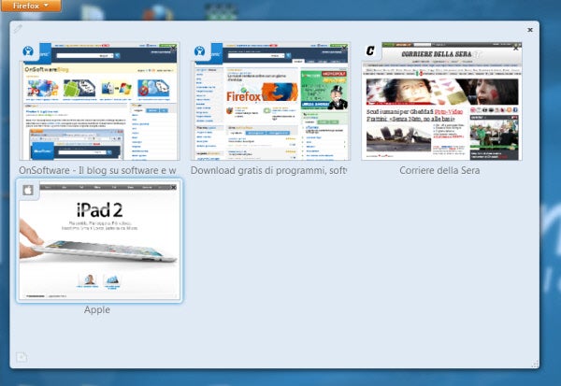Viewport: 561px width, 386px height.
Task: Close the Corriere della Sera thumbnail
Action: tap(515, 48)
